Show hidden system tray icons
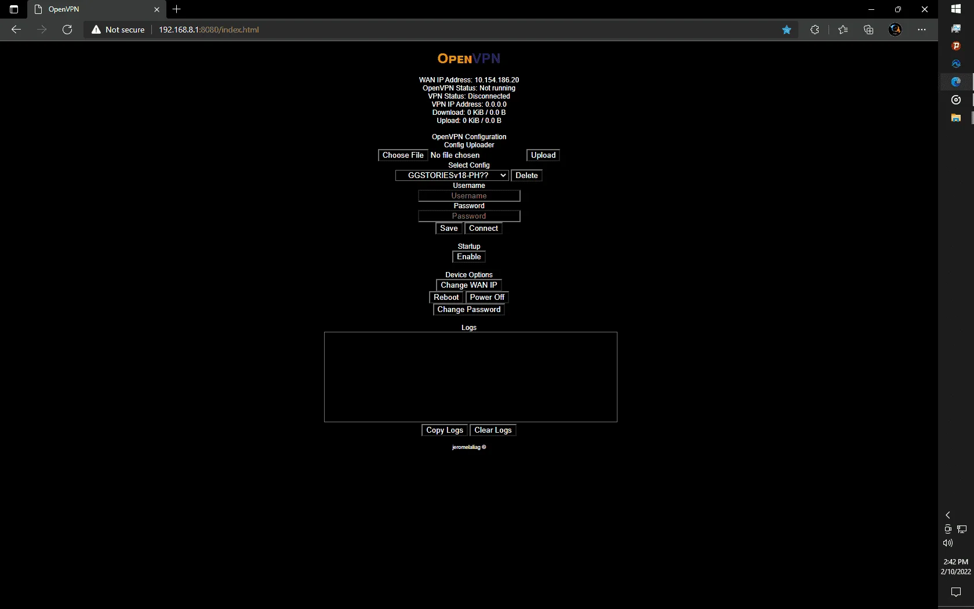Image resolution: width=974 pixels, height=609 pixels. 948,515
